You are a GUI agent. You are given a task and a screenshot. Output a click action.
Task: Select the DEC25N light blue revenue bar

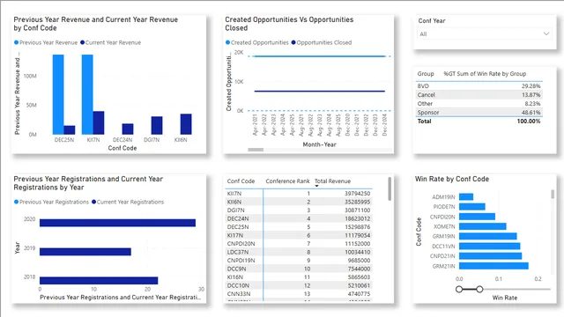[x=58, y=94]
